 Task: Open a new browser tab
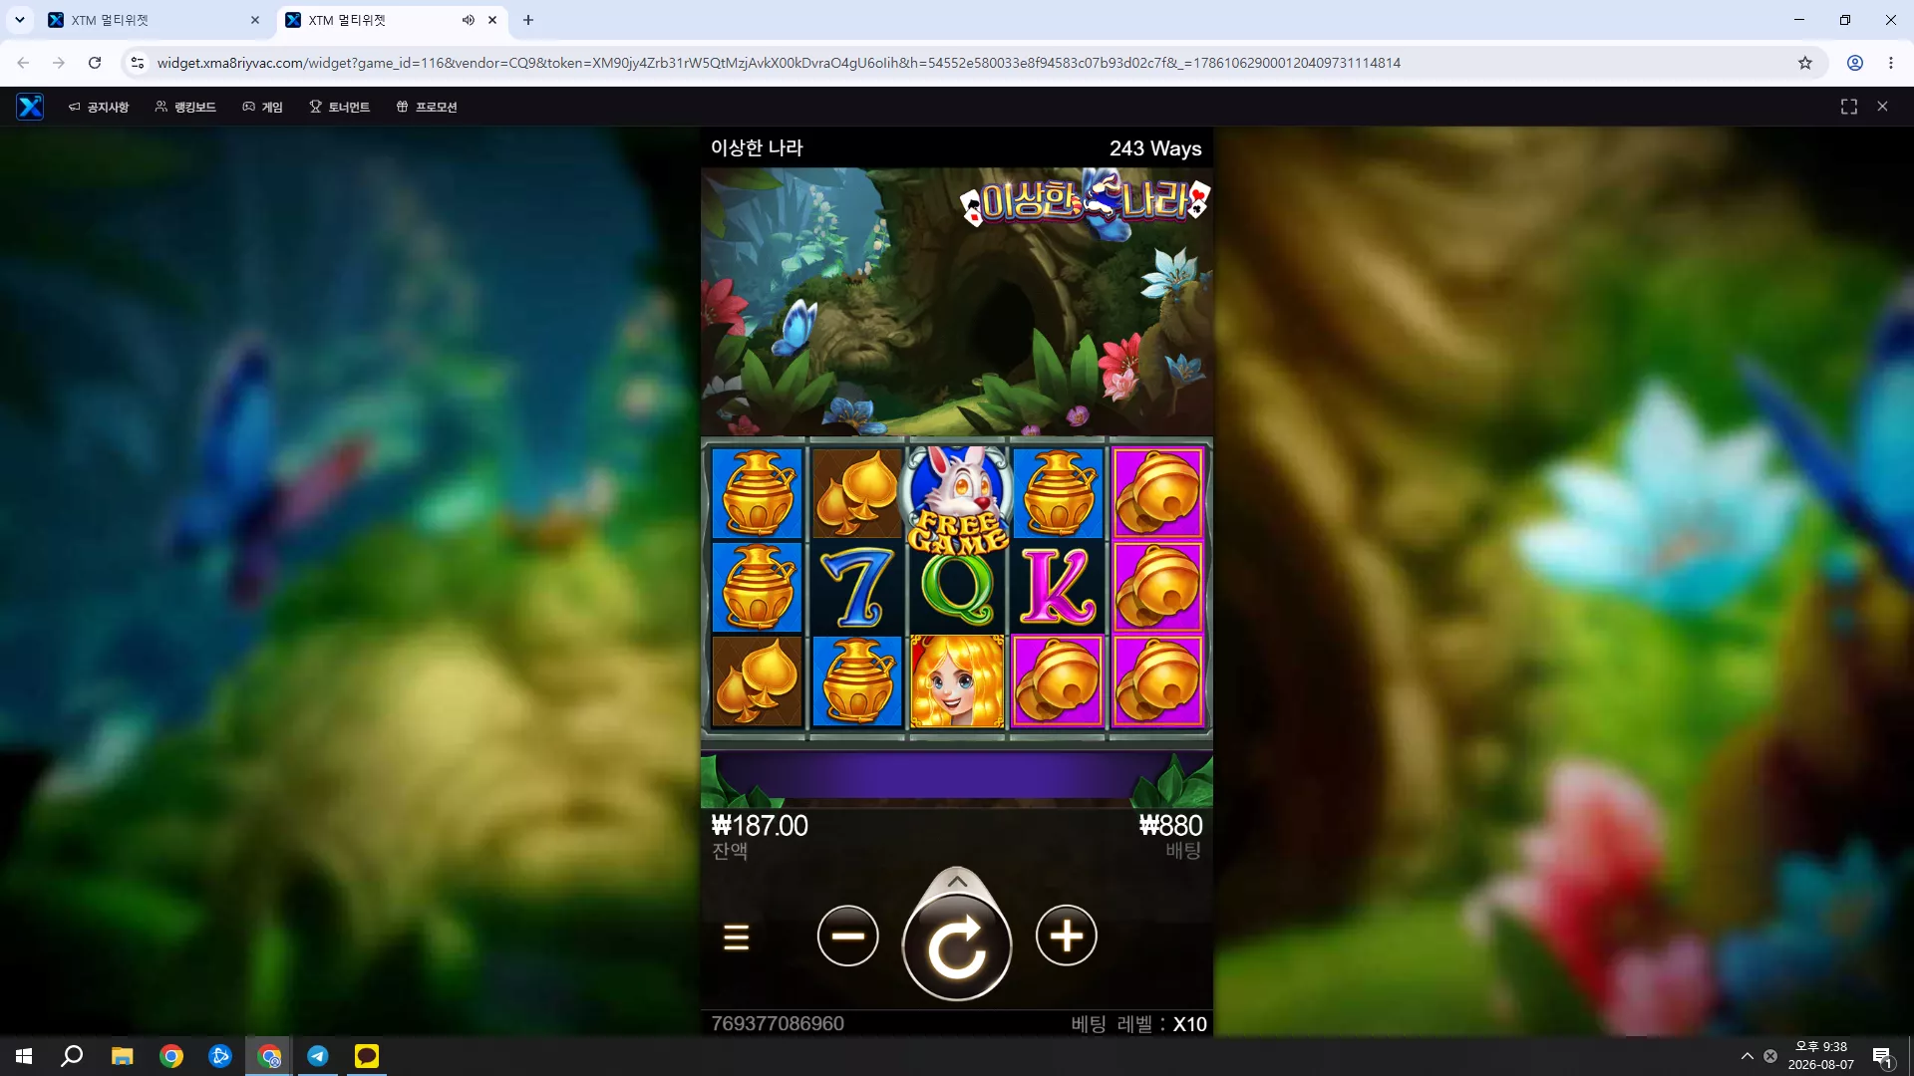[x=528, y=20]
